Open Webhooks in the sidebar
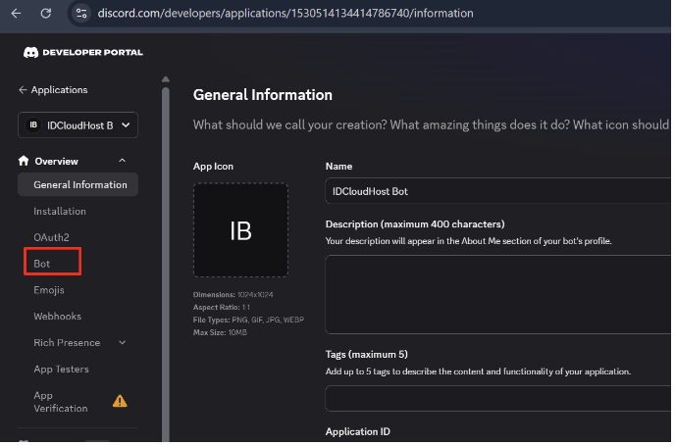This screenshot has width=675, height=445. (x=57, y=318)
